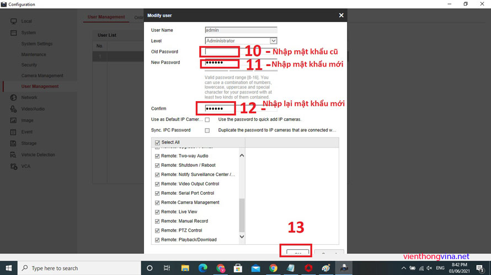Click permission list scroll-up arrow
Viewport: 491px width, 275px height.
(x=242, y=156)
